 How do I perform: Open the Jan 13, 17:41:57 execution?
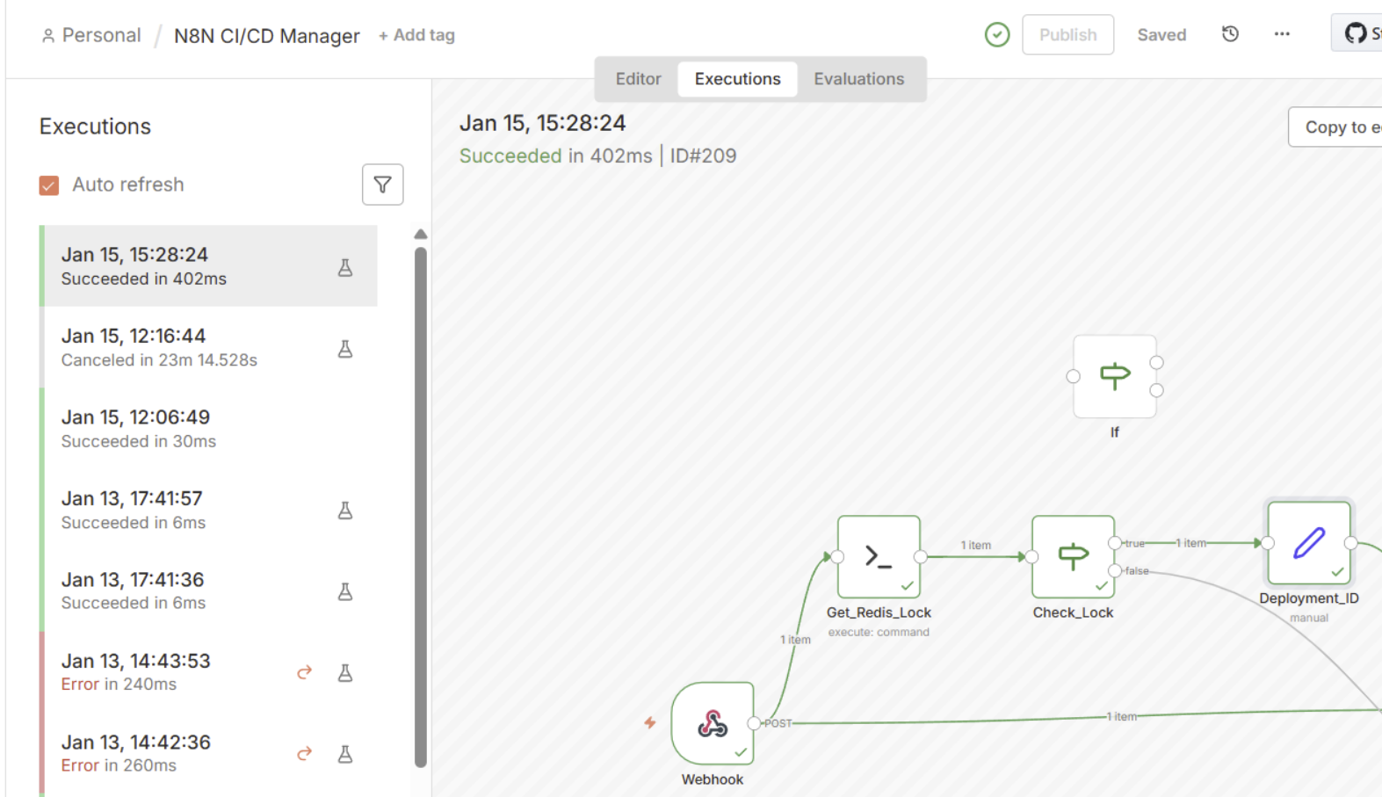(209, 510)
